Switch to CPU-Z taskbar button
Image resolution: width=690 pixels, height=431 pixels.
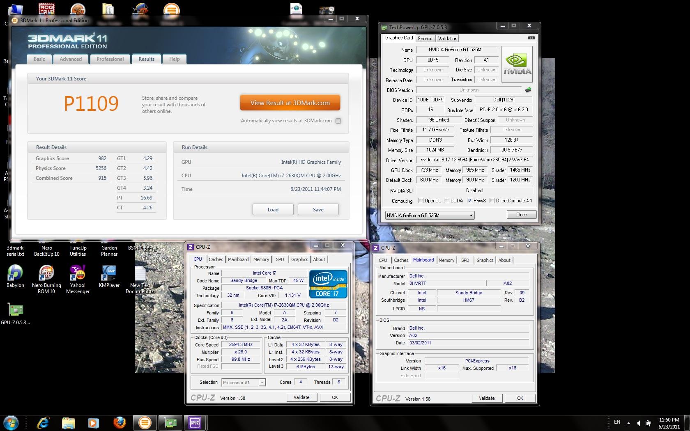(195, 422)
